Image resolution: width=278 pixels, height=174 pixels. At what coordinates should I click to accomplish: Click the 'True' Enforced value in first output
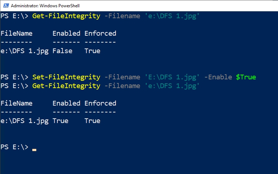pos(92,51)
